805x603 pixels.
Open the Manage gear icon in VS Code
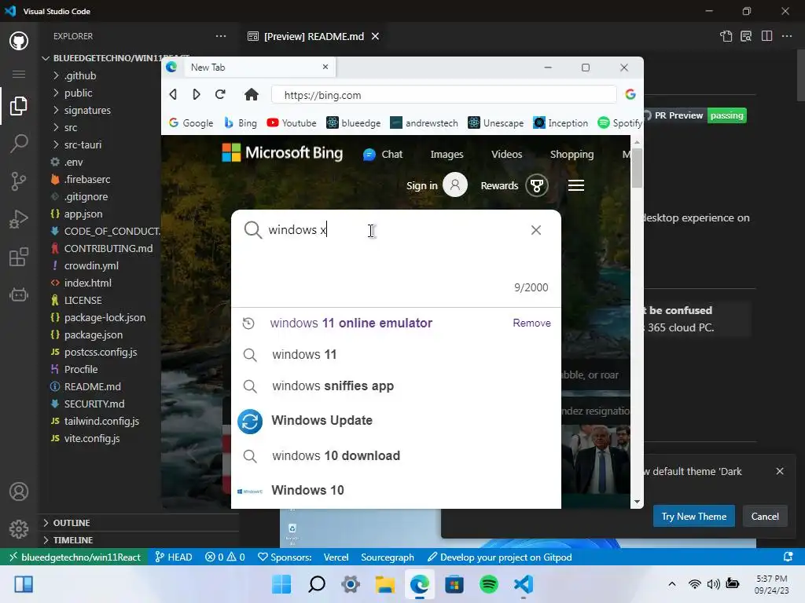coord(19,528)
